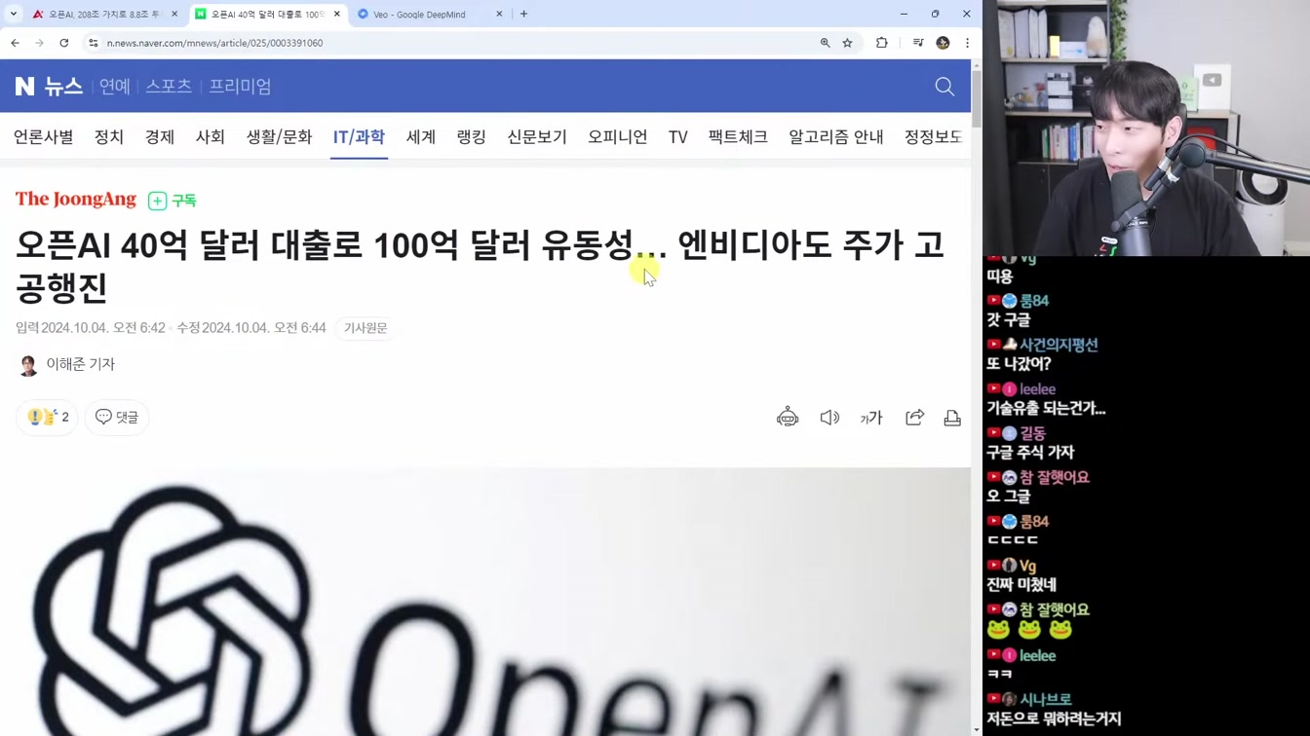Screen dimensions: 1310x736
Task: Click the share article icon
Action: [x=914, y=418]
